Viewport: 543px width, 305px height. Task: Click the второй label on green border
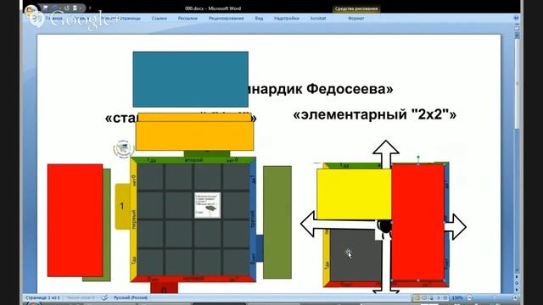pyautogui.click(x=193, y=160)
